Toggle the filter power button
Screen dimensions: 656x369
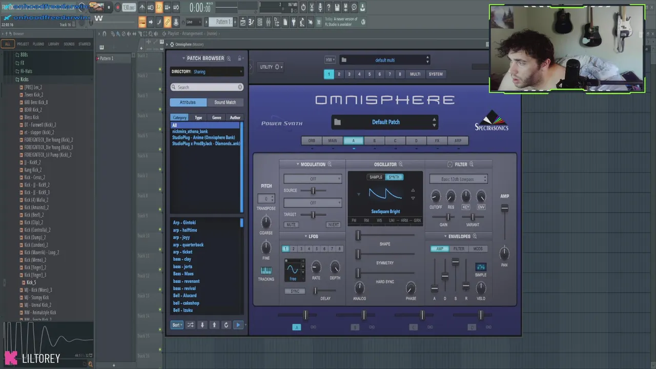pyautogui.click(x=449, y=165)
